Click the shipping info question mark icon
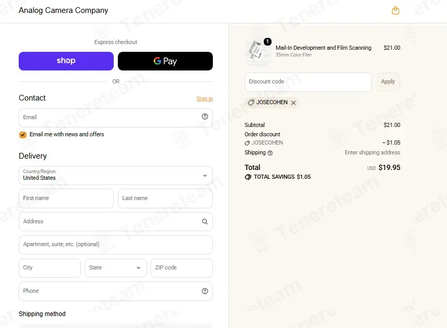 pyautogui.click(x=270, y=153)
